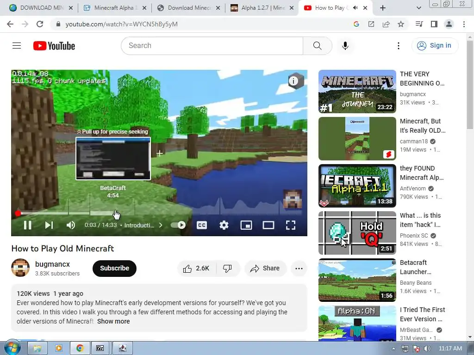The height and width of the screenshot is (355, 474).
Task: Turn on closed captions
Action: click(x=202, y=225)
